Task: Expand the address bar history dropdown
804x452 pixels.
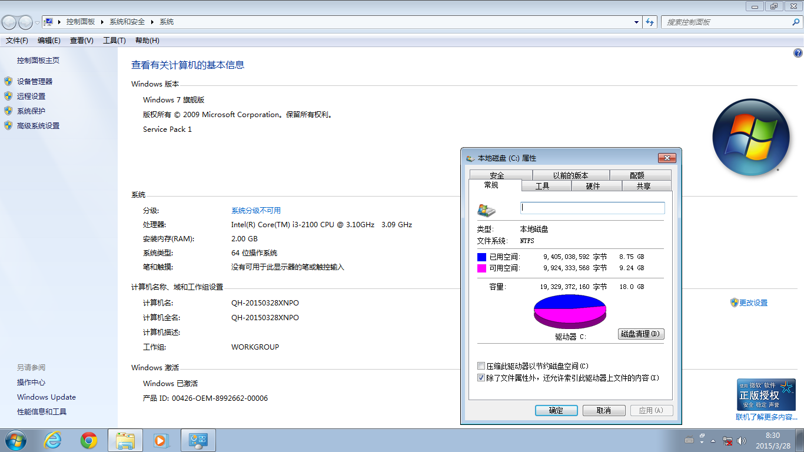Action: point(636,22)
